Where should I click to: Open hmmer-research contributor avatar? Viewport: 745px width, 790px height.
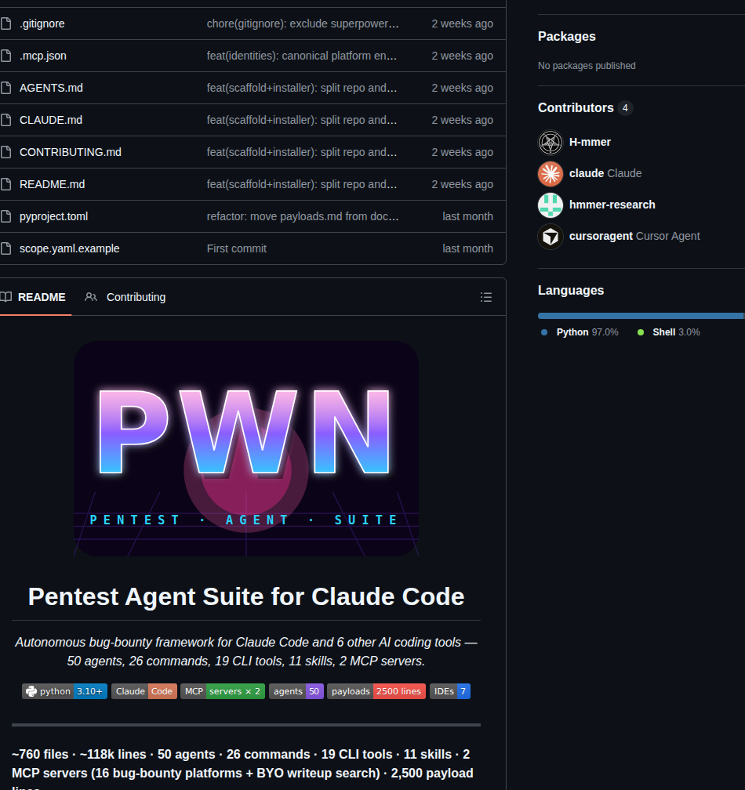tap(551, 205)
